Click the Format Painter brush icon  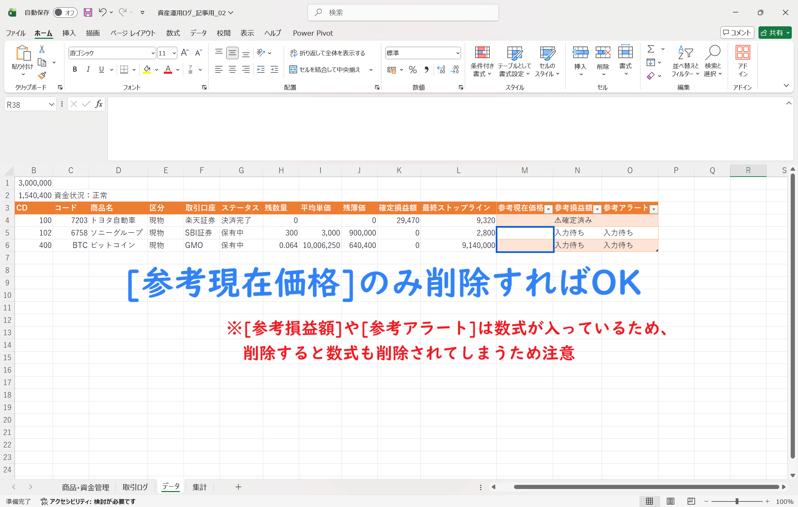42,75
